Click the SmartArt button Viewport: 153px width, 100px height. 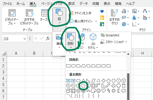pos(110,35)
